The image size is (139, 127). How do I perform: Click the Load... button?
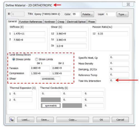pyautogui.click(x=26, y=120)
